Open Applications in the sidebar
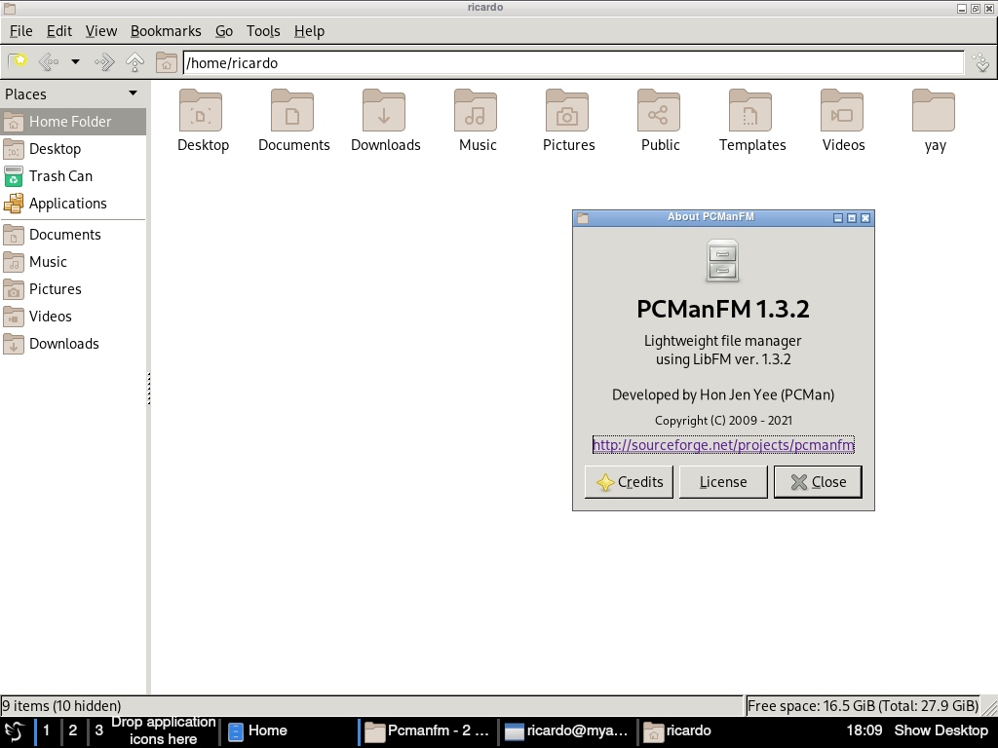998x748 pixels. pyautogui.click(x=73, y=204)
